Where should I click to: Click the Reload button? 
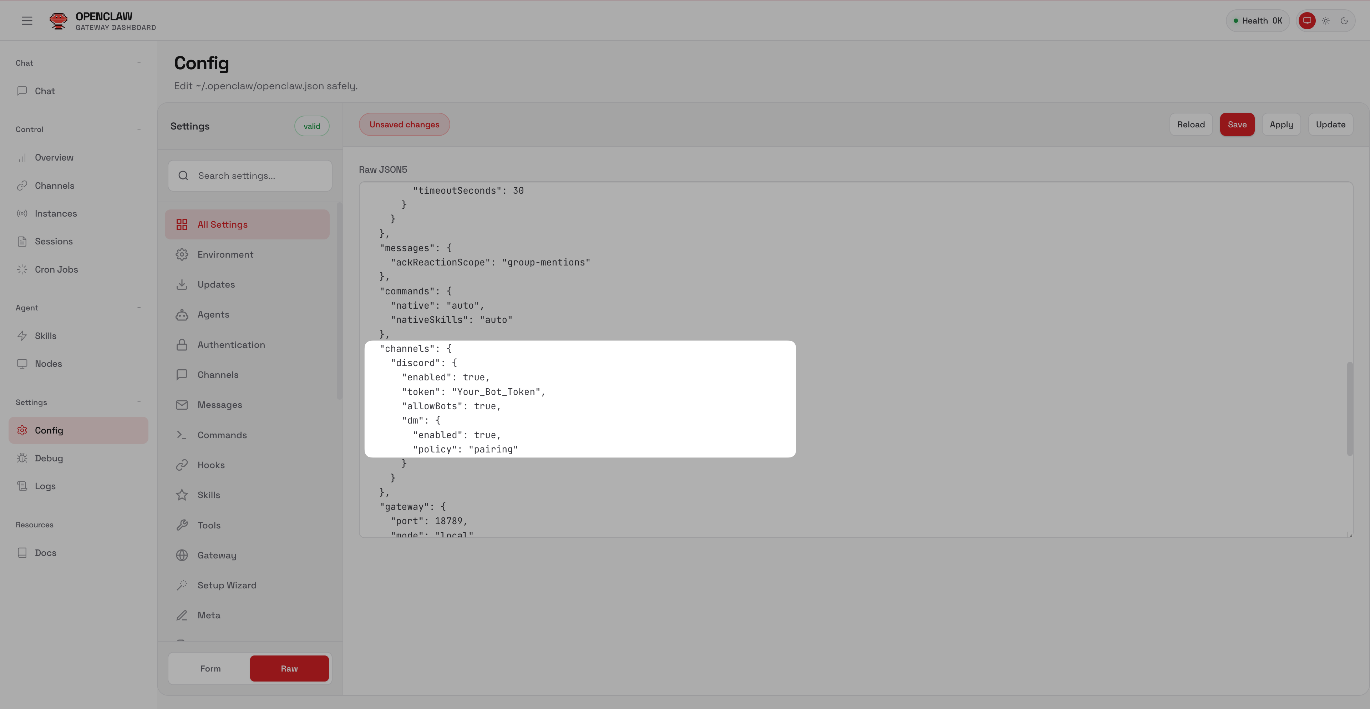(x=1190, y=125)
